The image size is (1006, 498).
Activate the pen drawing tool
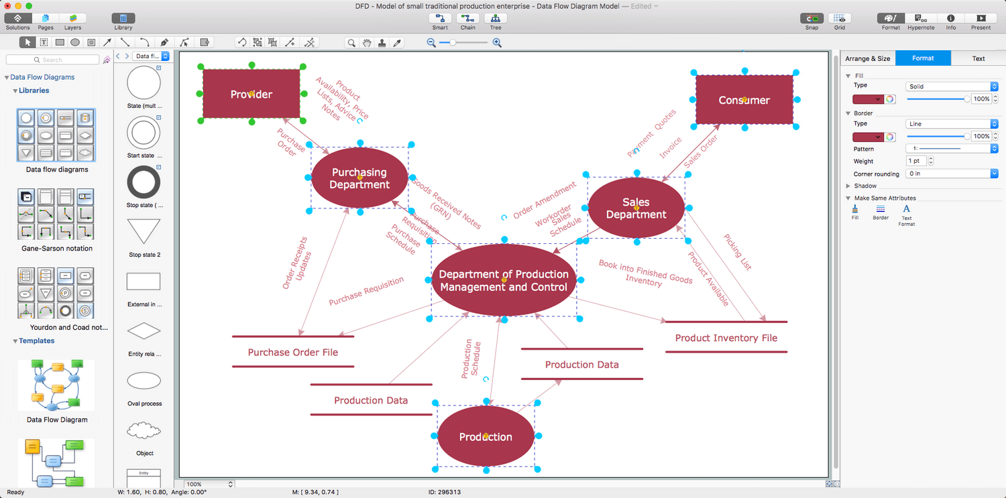(164, 42)
